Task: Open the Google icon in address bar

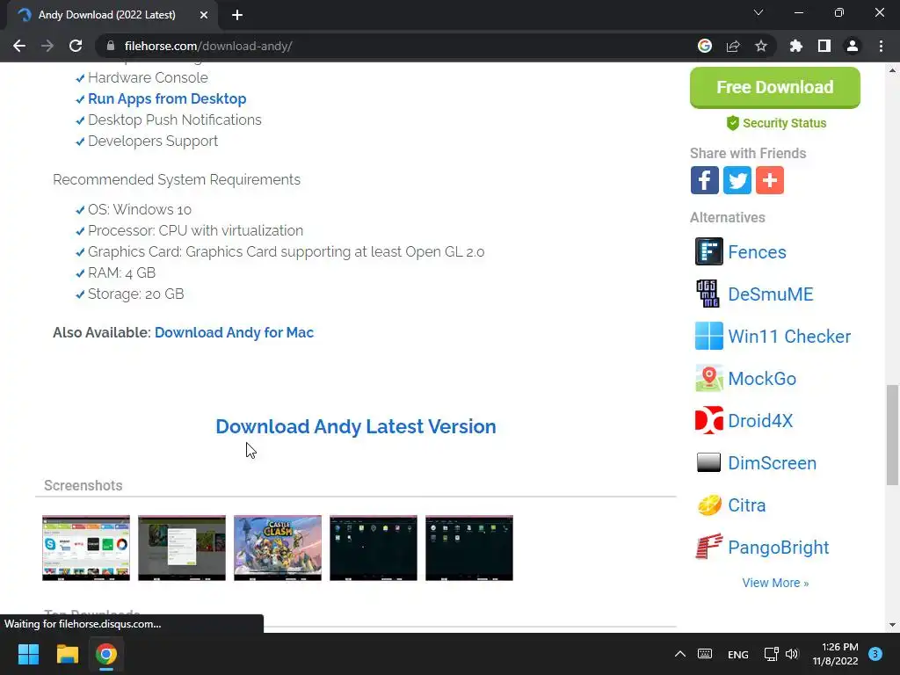Action: pos(705,46)
